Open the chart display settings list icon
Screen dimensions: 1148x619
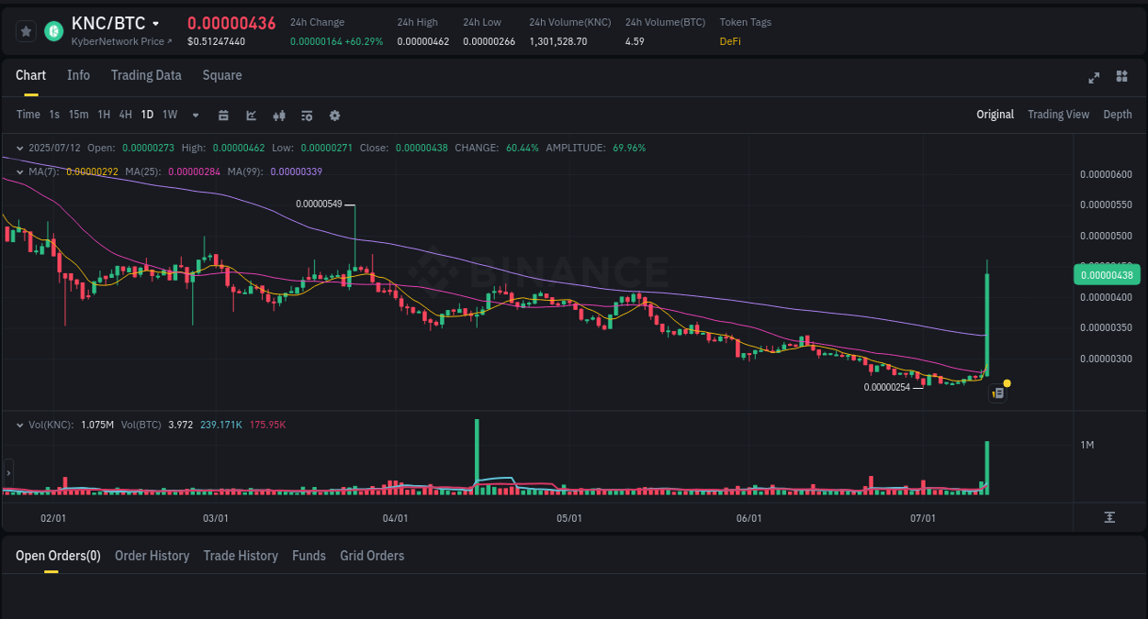[x=306, y=115]
